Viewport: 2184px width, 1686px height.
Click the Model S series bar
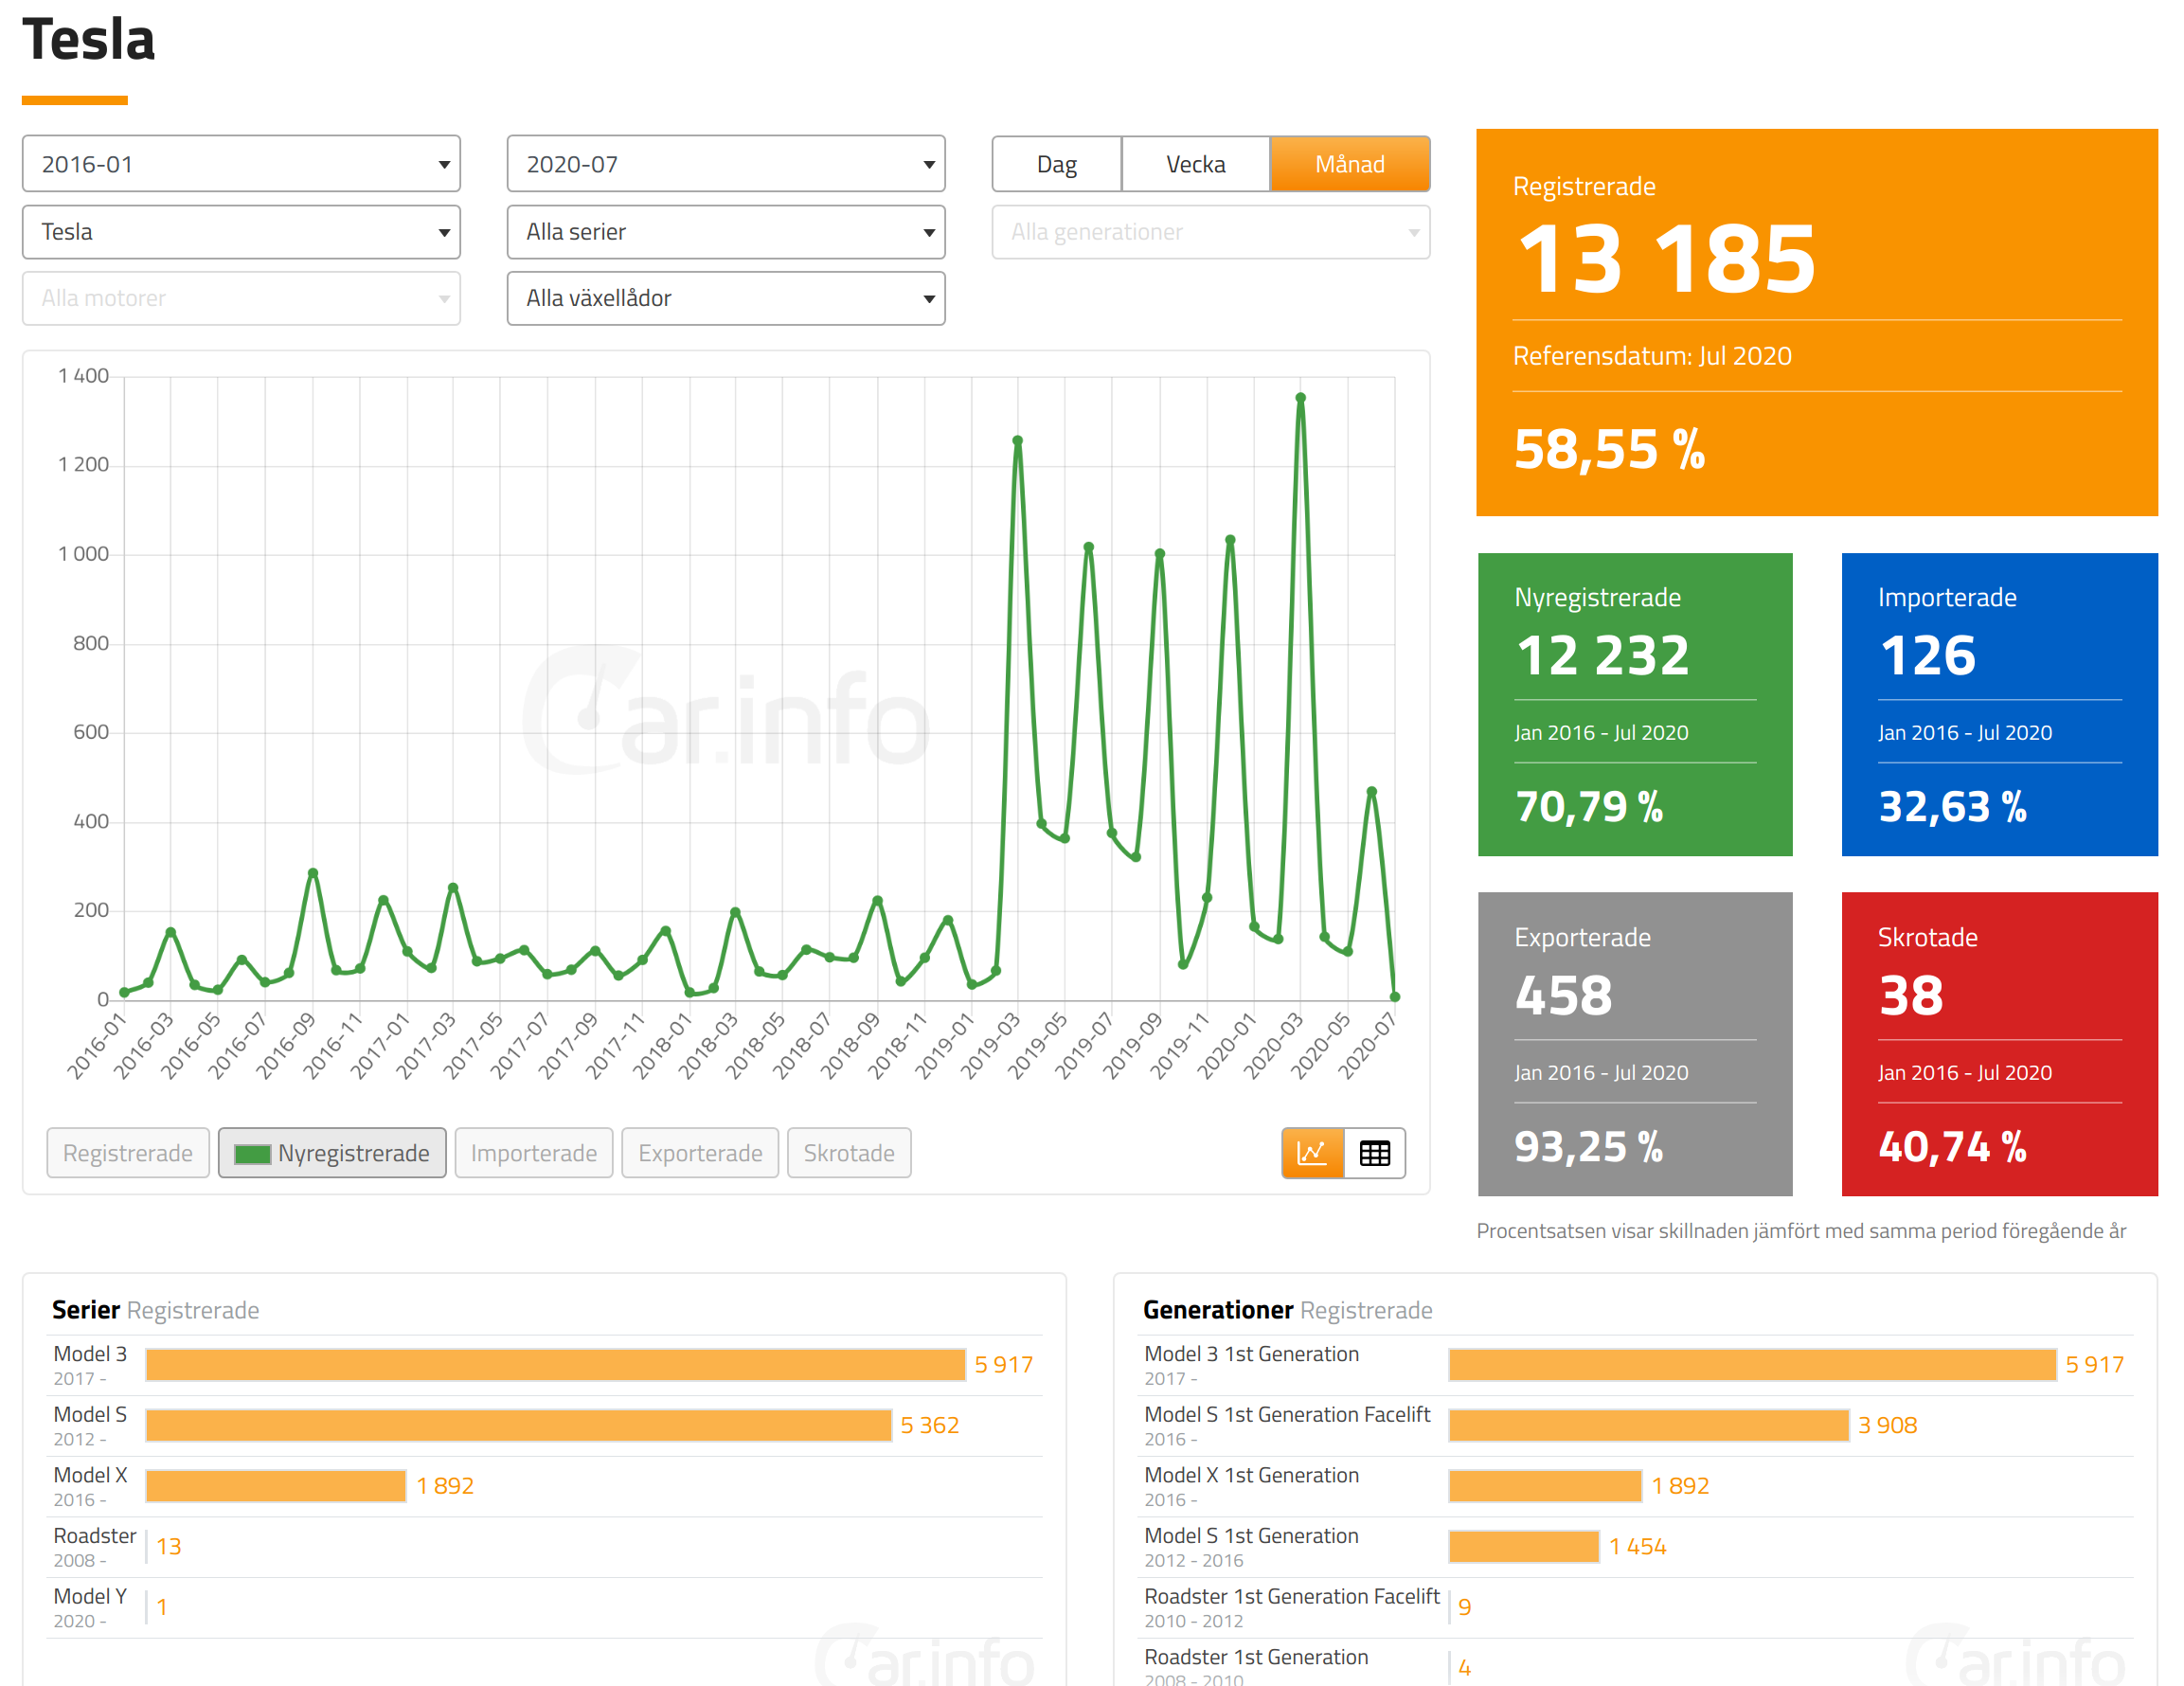pyautogui.click(x=518, y=1425)
